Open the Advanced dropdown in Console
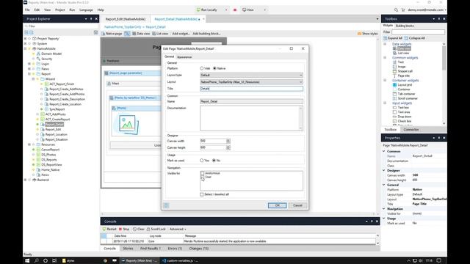 pos(178,230)
